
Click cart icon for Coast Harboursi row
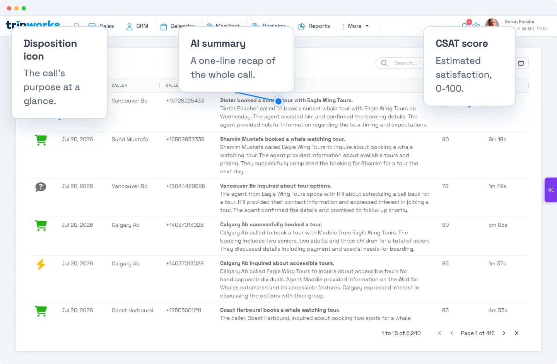(41, 311)
